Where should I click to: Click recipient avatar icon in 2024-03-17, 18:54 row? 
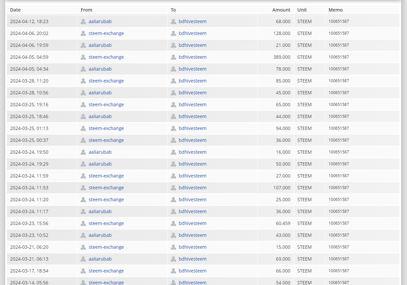[173, 271]
